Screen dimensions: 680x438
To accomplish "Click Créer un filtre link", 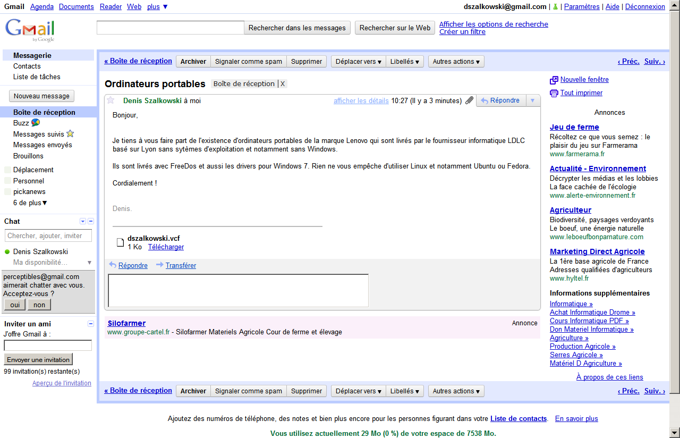I will coord(462,32).
